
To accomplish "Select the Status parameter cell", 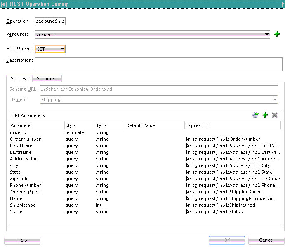I will pyautogui.click(x=37, y=212).
